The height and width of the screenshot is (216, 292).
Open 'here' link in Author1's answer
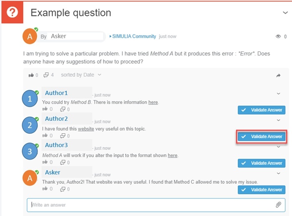click(x=153, y=102)
